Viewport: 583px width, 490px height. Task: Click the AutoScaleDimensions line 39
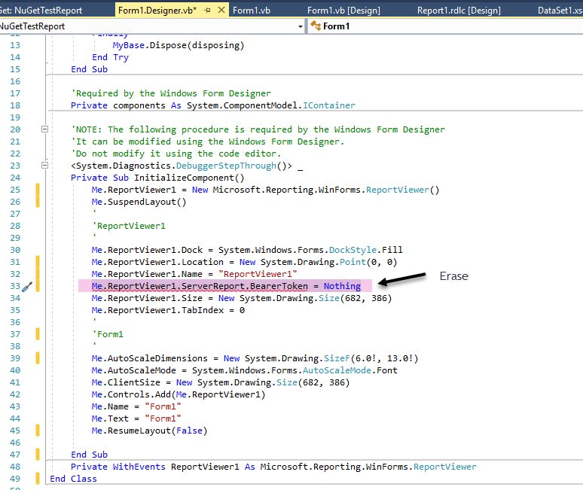click(255, 358)
